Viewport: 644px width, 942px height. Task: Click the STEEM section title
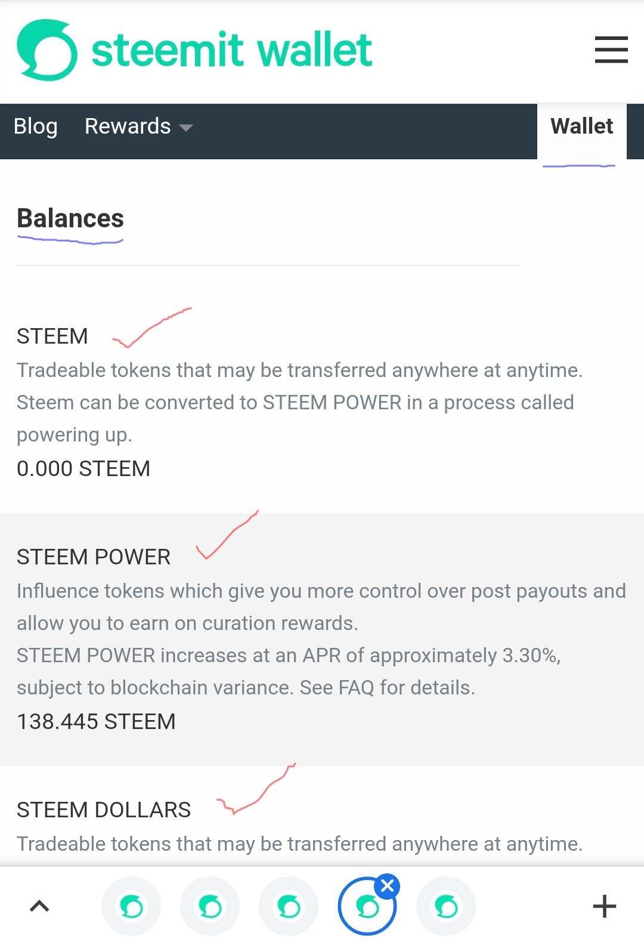click(x=52, y=336)
